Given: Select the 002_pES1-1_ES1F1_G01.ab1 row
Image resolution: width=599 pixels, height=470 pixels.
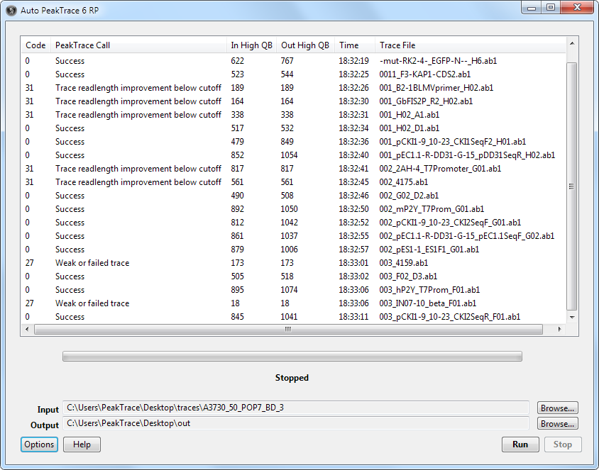Looking at the screenshot, I should 293,250.
